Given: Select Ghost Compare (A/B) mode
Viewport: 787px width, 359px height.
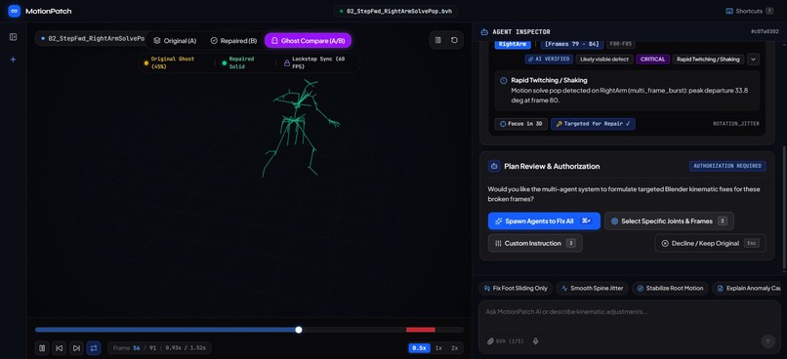Looking at the screenshot, I should coord(308,41).
